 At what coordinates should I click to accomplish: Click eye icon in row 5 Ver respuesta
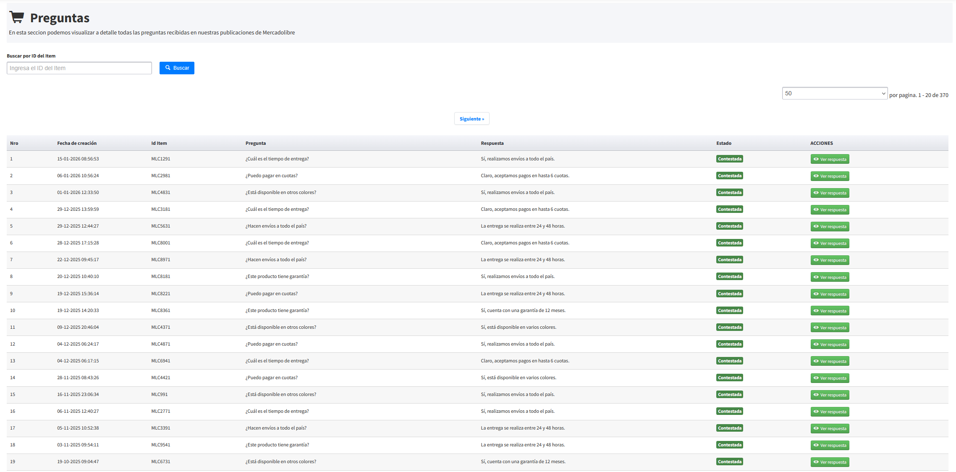click(816, 226)
